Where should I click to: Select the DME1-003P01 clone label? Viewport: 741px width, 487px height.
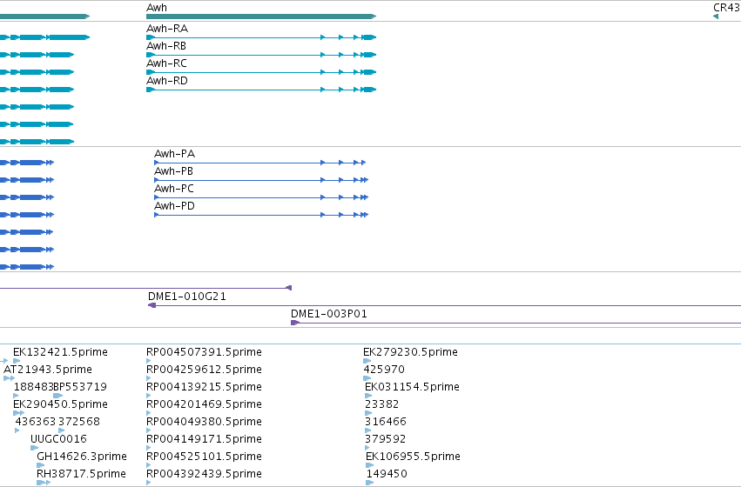point(329,314)
